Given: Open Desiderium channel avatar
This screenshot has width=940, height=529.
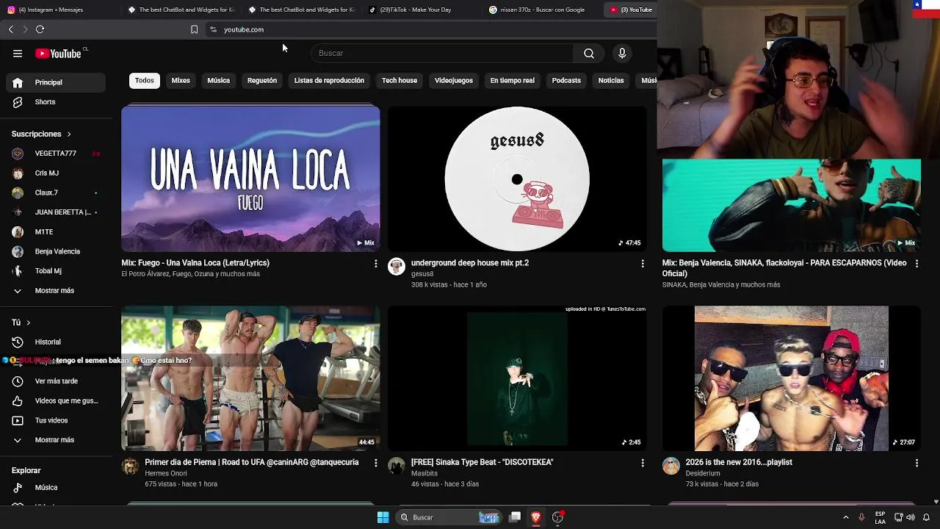Looking at the screenshot, I should tap(671, 466).
